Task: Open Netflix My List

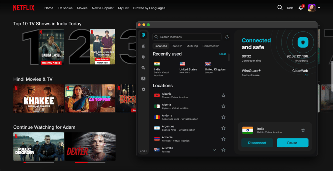Action: tap(123, 8)
